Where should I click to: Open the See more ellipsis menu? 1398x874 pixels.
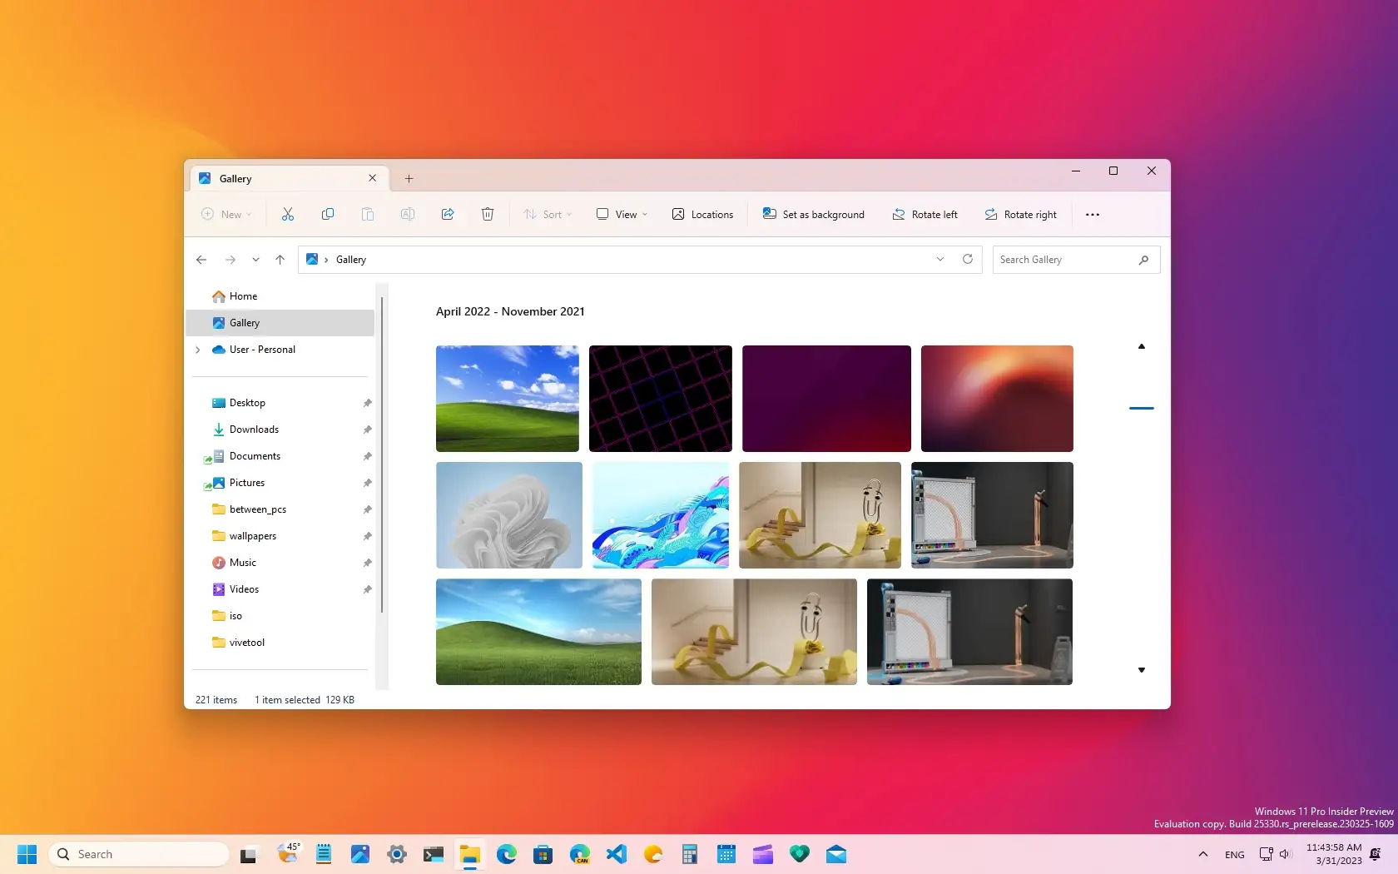click(x=1093, y=215)
